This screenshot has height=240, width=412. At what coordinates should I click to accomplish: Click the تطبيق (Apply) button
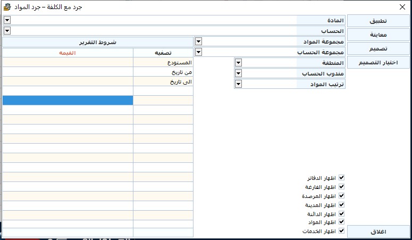(379, 21)
